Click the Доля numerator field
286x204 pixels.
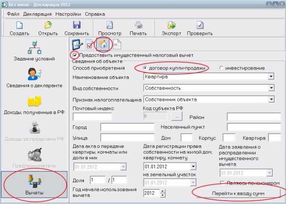(98, 180)
